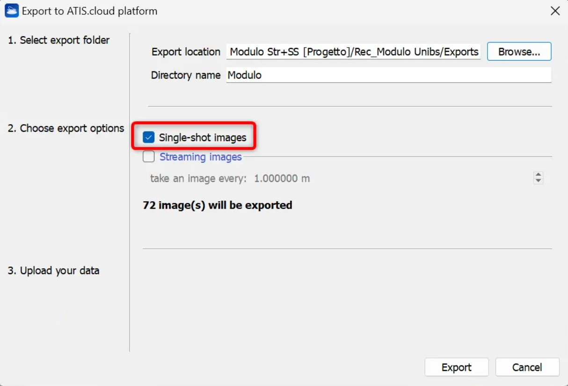Start upload with the Export button
This screenshot has width=568, height=386.
coord(456,367)
